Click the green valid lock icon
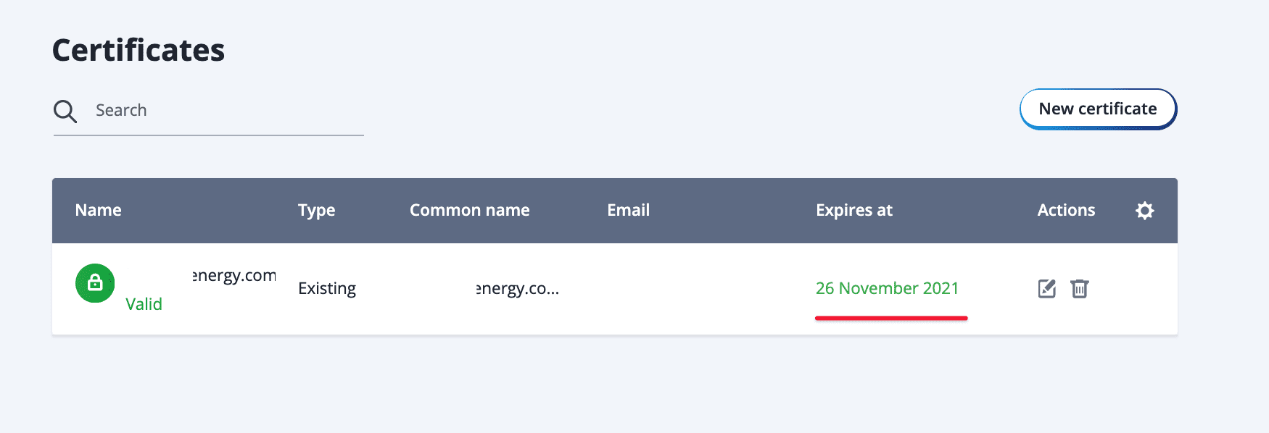Image resolution: width=1269 pixels, height=433 pixels. click(95, 283)
